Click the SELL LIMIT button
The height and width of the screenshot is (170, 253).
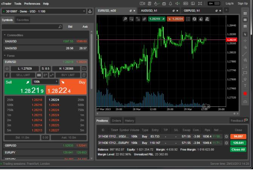[23, 75]
